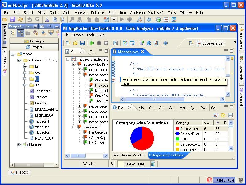
Task: Click the IntelliJ Undo arrow icon
Action: (30, 19)
